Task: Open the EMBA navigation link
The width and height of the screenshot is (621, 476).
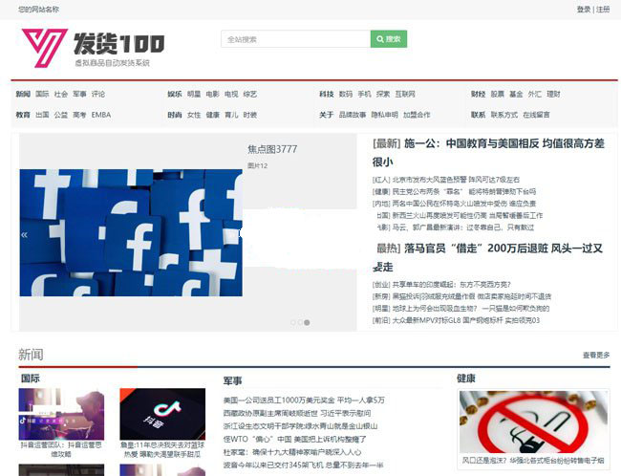Action: pyautogui.click(x=101, y=115)
